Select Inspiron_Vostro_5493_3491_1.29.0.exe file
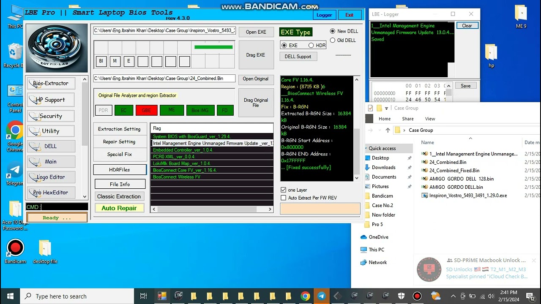The width and height of the screenshot is (541, 304). point(468,195)
